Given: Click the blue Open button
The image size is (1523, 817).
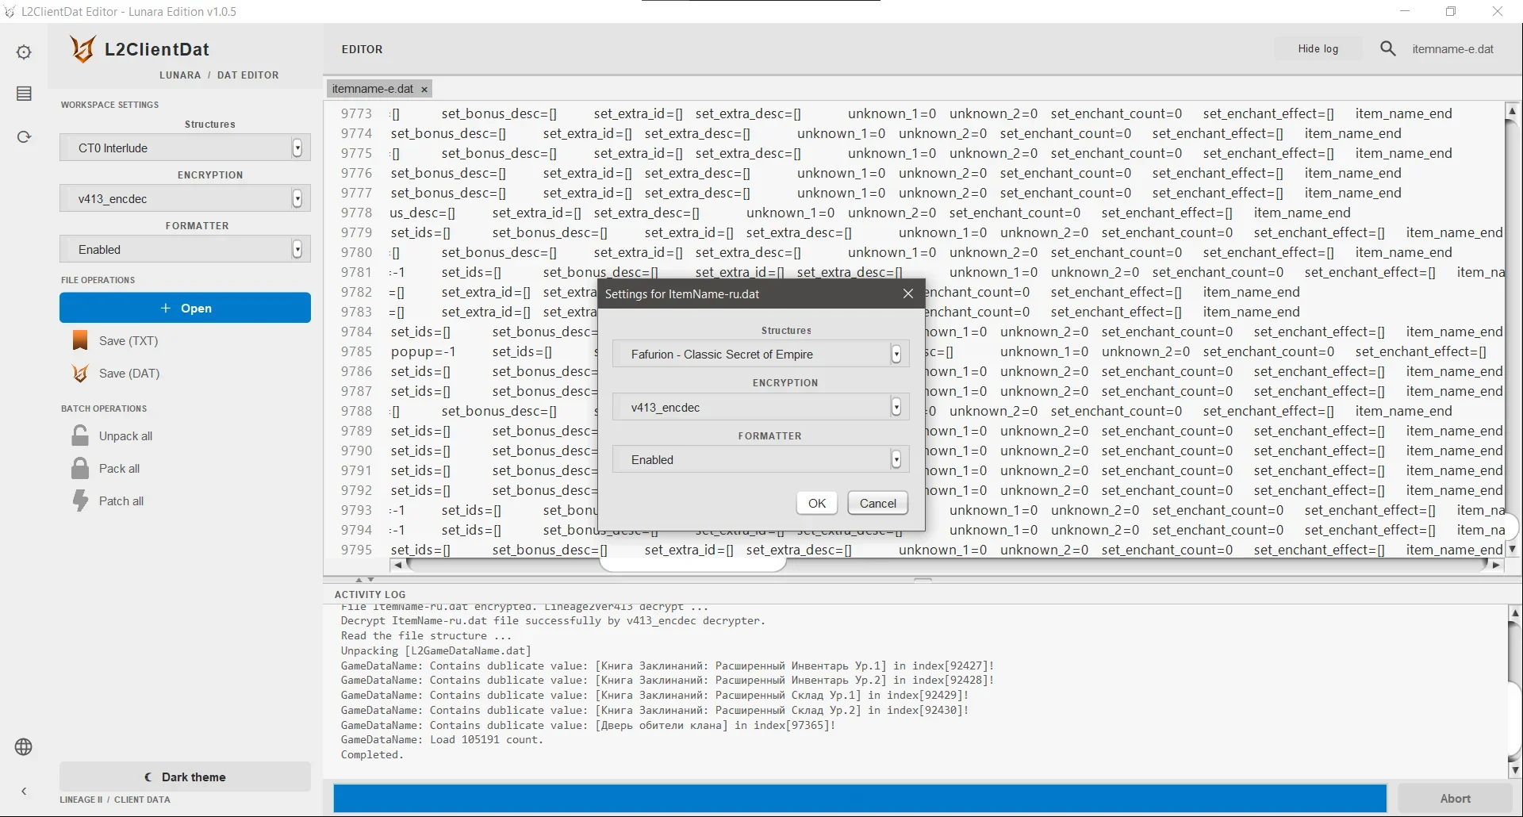Looking at the screenshot, I should [185, 308].
